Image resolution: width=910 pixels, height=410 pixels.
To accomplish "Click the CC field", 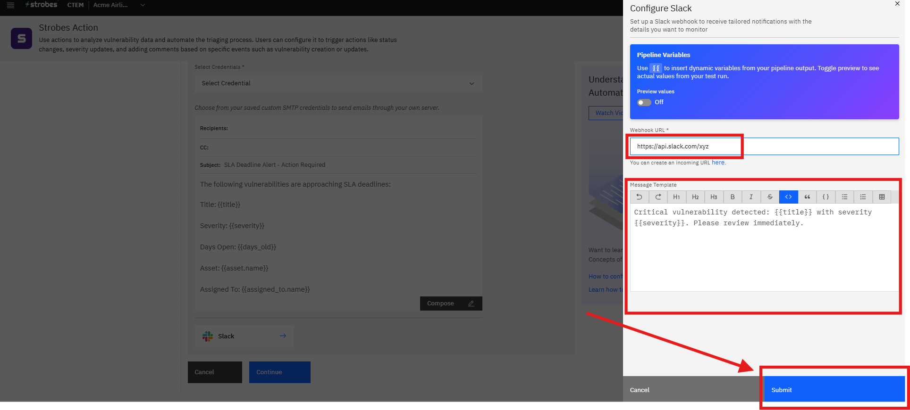I will point(338,148).
